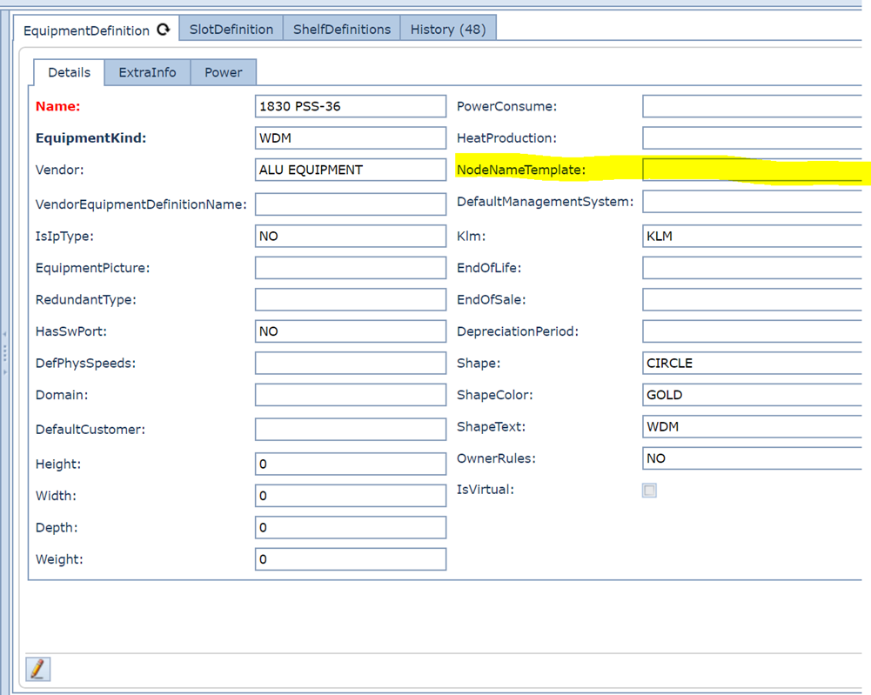
Task: Select the ExtraInfo sub-tab
Action: (147, 72)
